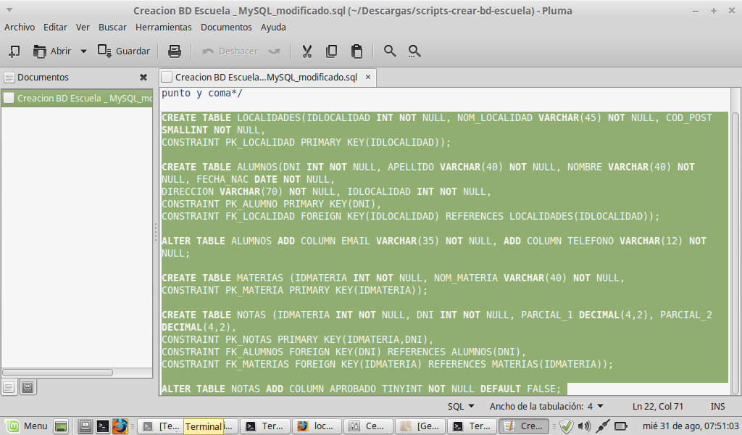Viewport: 742px width, 435px height.
Task: Paste clipboard using the toolbar icon
Action: (357, 51)
